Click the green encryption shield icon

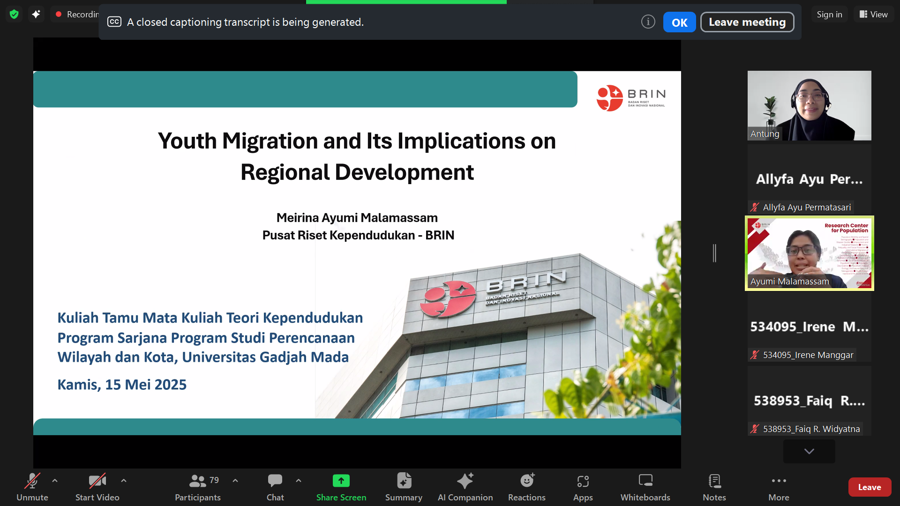click(14, 15)
